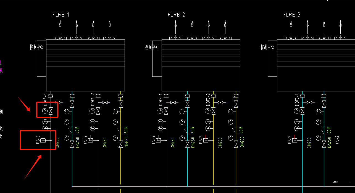Select the control center box attached to FLRB-1
Screen dimensions: 355x193
coord(41,58)
